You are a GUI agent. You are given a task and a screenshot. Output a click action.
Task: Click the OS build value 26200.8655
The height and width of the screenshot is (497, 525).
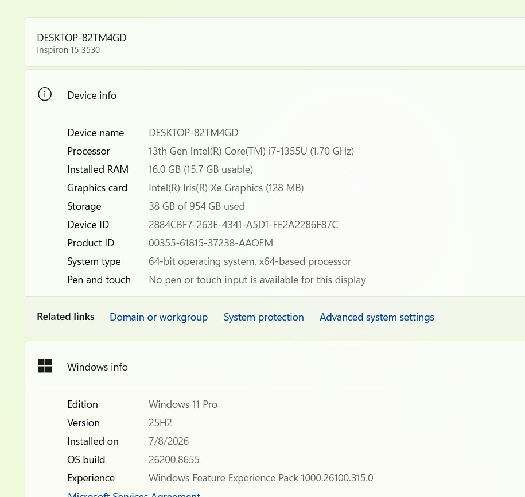174,460
